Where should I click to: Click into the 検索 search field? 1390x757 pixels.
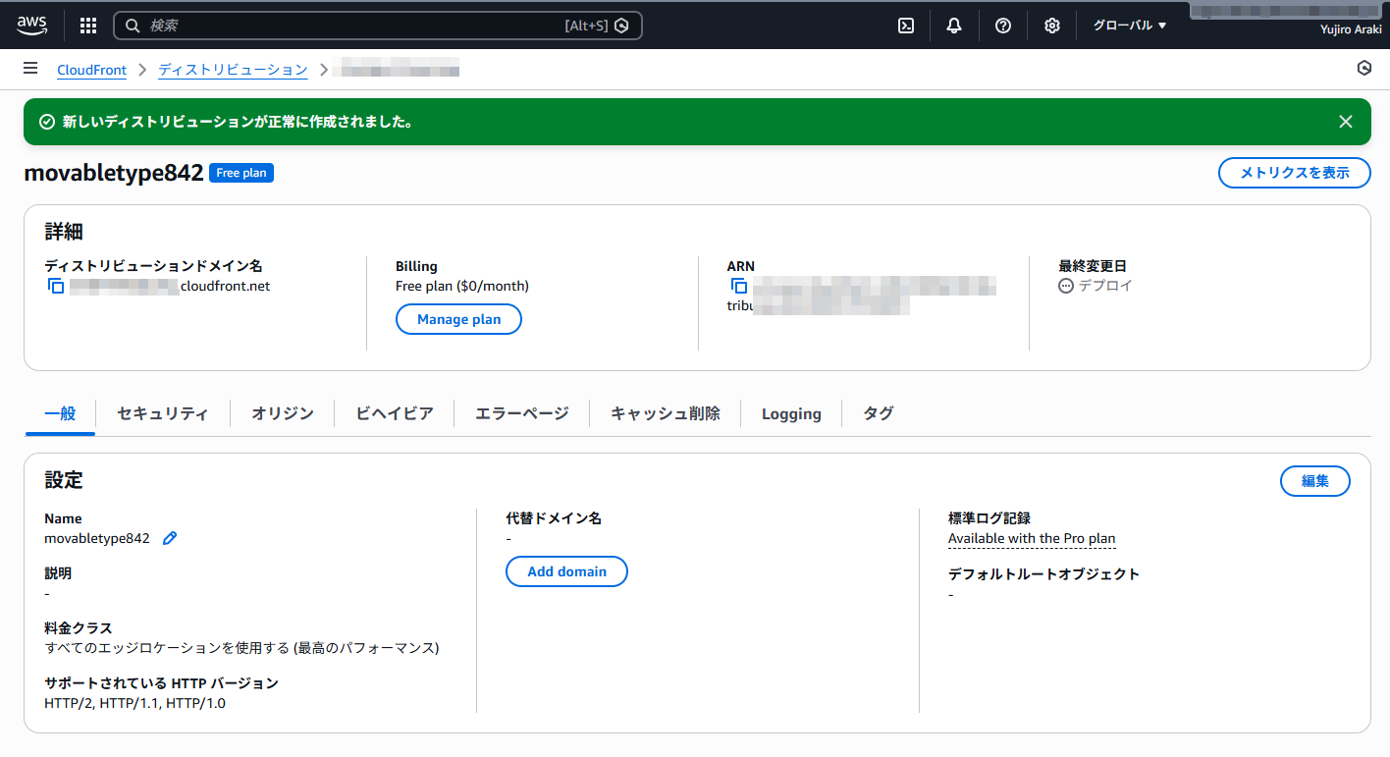(x=353, y=26)
